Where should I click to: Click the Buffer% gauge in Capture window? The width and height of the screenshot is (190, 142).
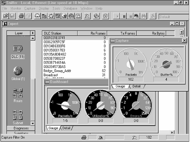166,63
